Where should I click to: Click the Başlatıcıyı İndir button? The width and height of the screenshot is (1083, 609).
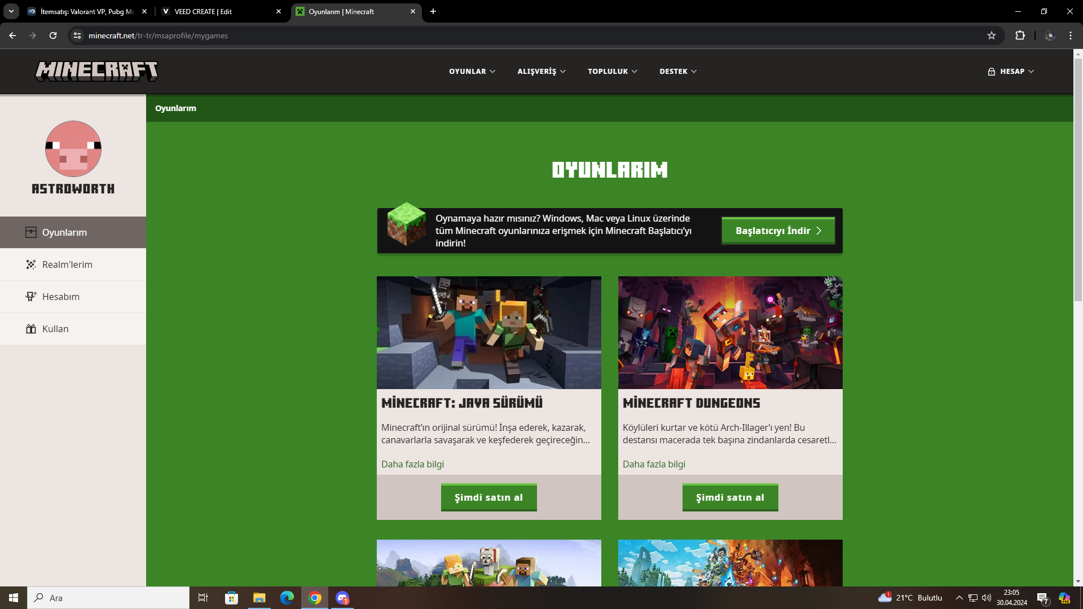click(x=778, y=231)
